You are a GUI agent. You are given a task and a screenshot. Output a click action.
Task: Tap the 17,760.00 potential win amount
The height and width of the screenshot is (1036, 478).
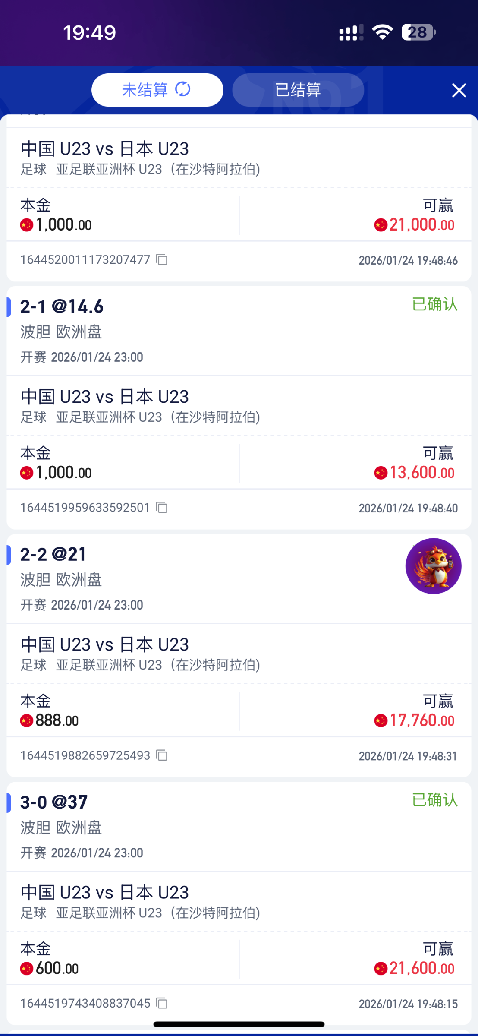tap(421, 720)
